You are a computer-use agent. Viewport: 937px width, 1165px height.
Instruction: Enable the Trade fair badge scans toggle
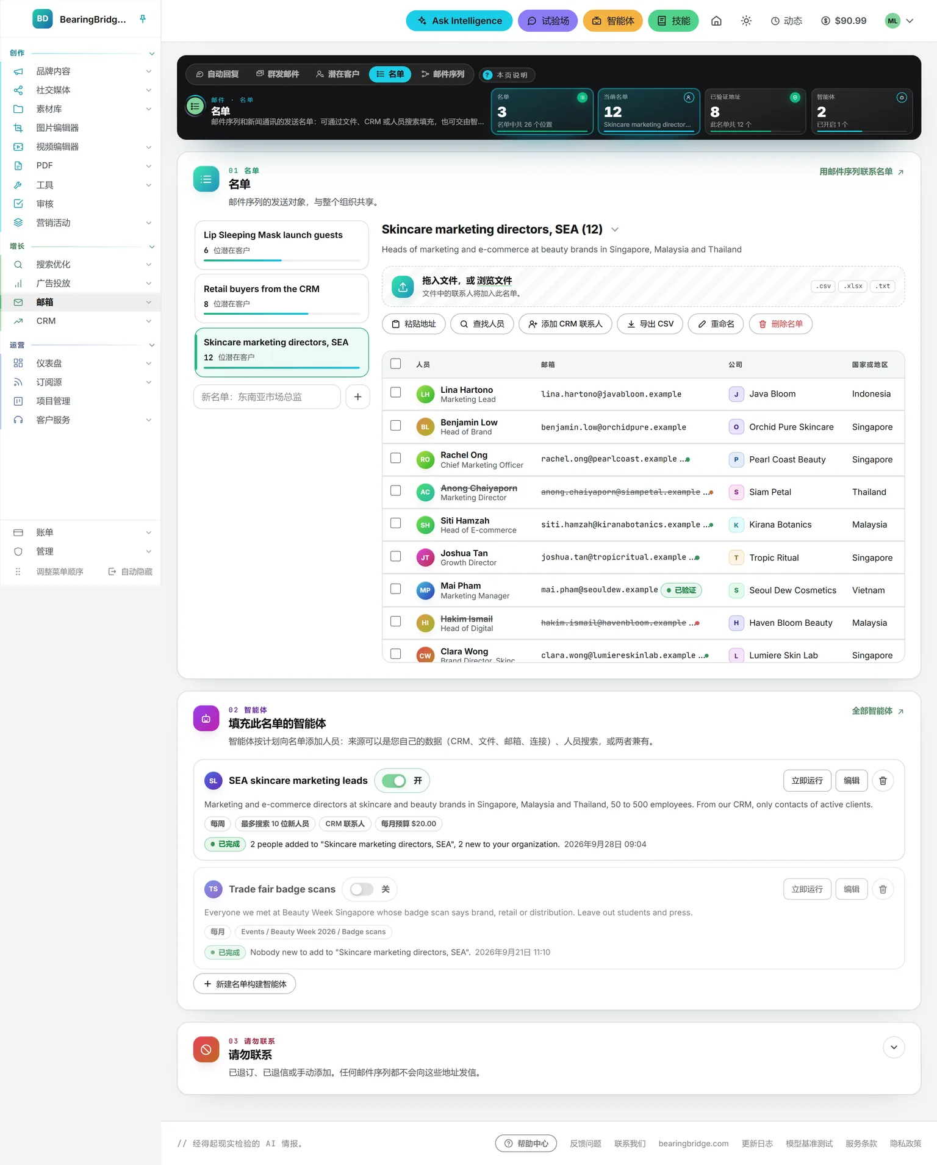[x=362, y=889]
